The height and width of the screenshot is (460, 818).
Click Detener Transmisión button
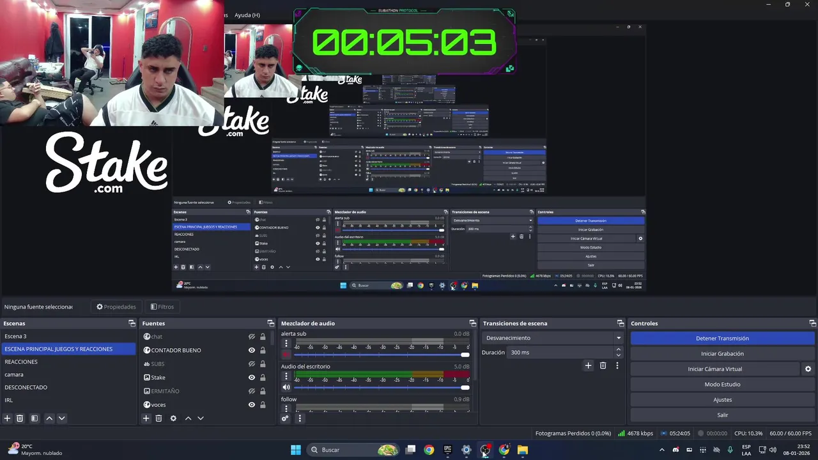pyautogui.click(x=722, y=339)
